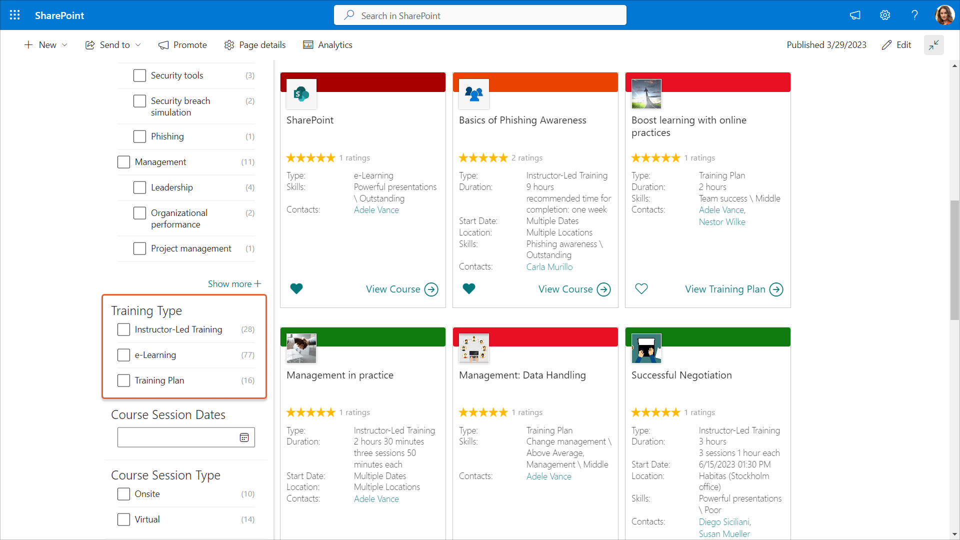Screen dimensions: 960x540
Task: Open calendar picker for Course Session Dates
Action: (x=244, y=437)
